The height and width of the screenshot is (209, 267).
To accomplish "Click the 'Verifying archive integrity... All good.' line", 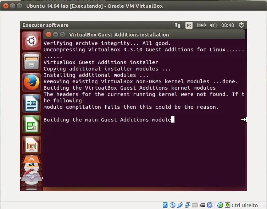I will coord(107,43).
